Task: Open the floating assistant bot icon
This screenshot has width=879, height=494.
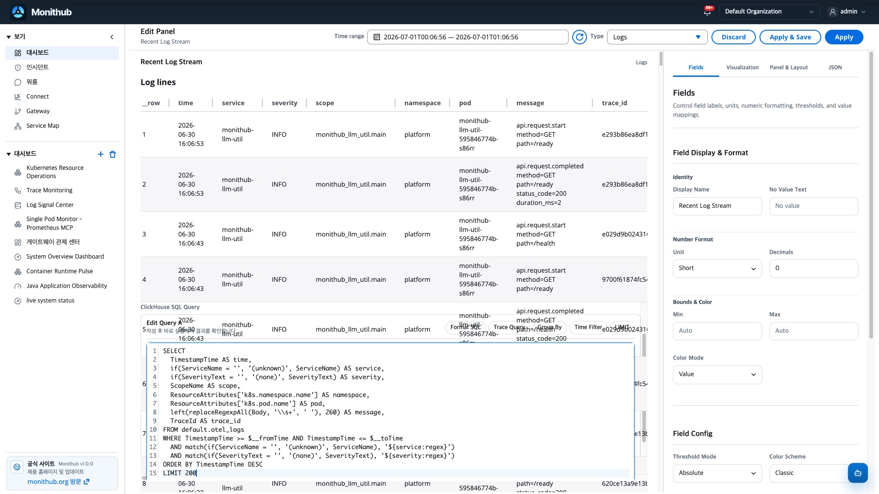Action: pyautogui.click(x=857, y=473)
